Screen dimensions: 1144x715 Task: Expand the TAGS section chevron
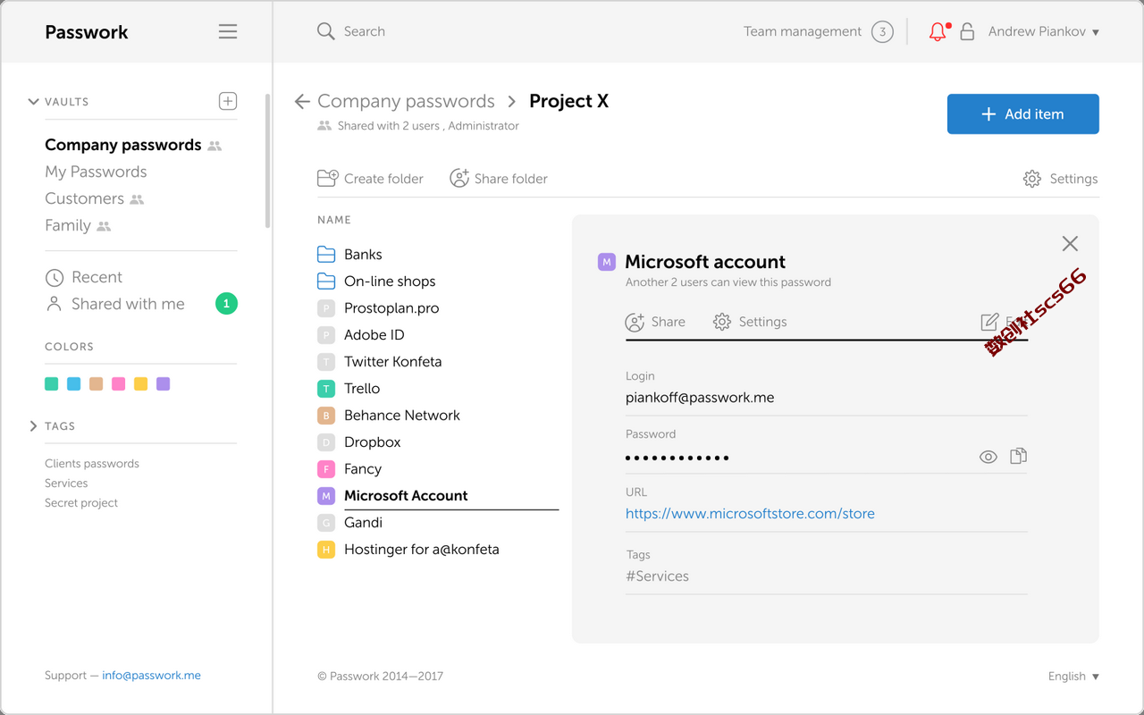coord(34,426)
